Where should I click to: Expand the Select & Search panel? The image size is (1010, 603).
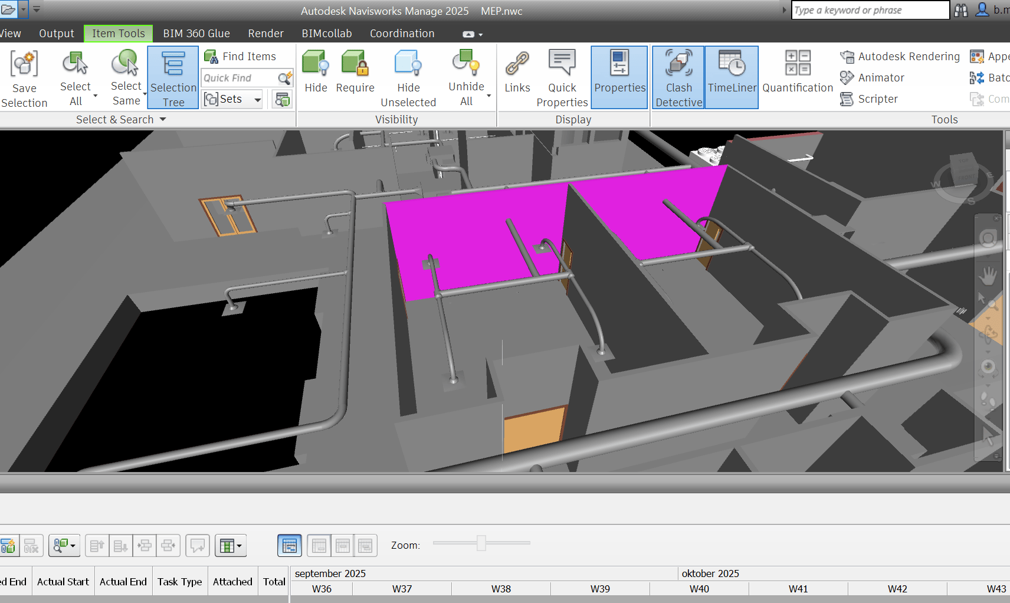point(163,120)
